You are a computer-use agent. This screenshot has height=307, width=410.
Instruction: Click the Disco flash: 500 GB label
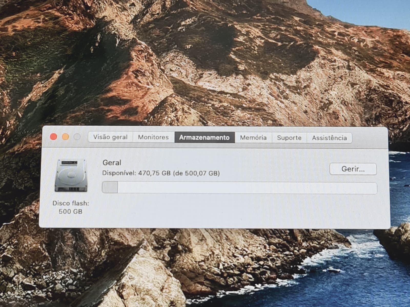71,207
